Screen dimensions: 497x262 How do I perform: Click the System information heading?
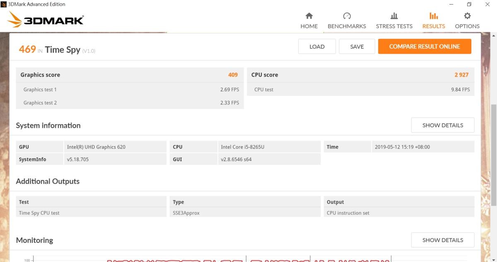pos(48,125)
